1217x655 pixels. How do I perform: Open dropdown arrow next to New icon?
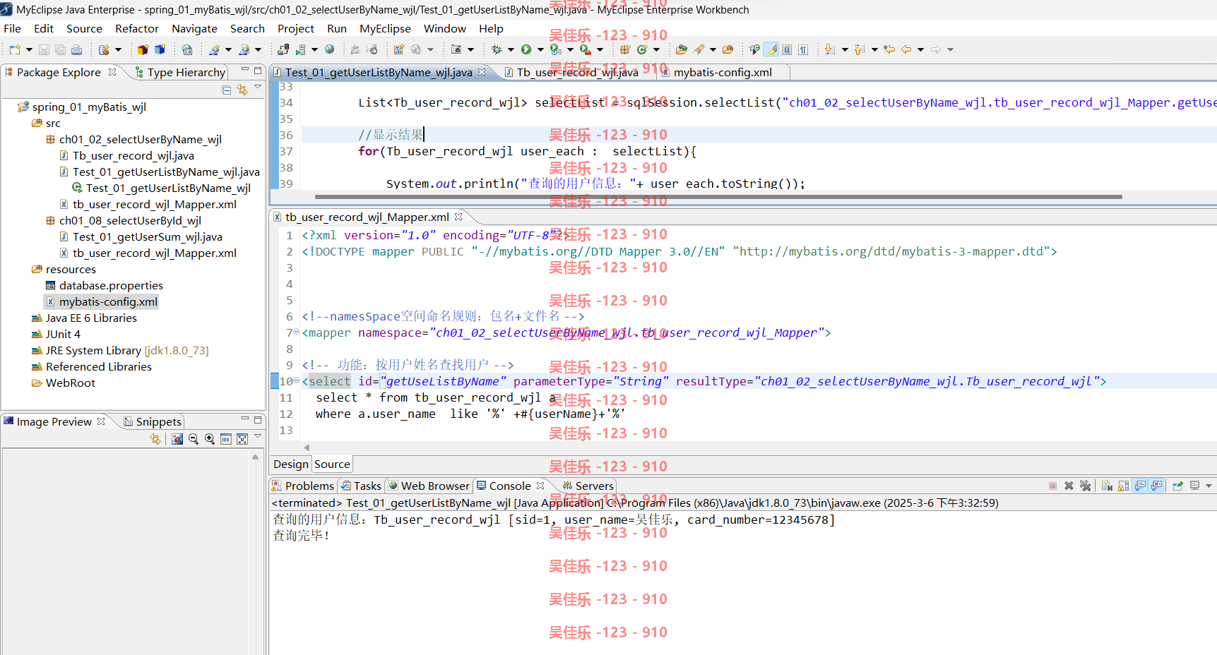[29, 49]
